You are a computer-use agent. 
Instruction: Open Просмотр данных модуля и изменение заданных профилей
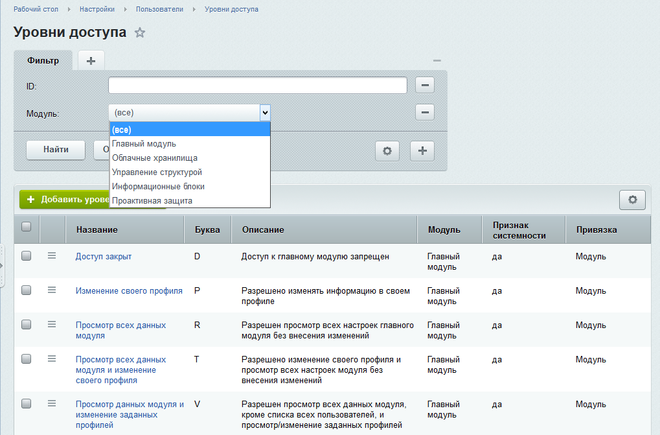click(x=130, y=414)
